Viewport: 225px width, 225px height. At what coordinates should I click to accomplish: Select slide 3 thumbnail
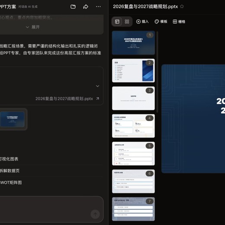(133, 98)
